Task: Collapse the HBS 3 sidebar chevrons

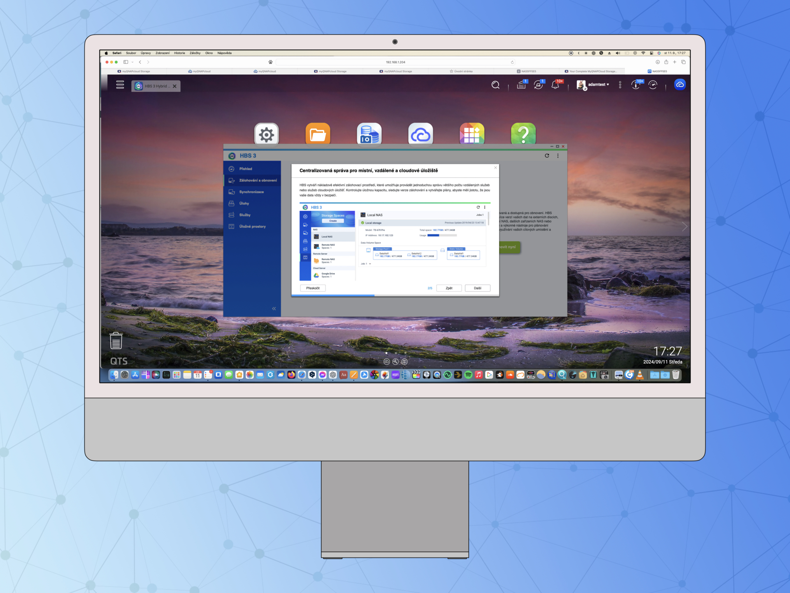Action: [x=274, y=308]
